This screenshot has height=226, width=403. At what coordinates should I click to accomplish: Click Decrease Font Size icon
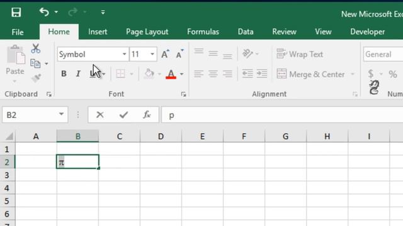pyautogui.click(x=179, y=54)
